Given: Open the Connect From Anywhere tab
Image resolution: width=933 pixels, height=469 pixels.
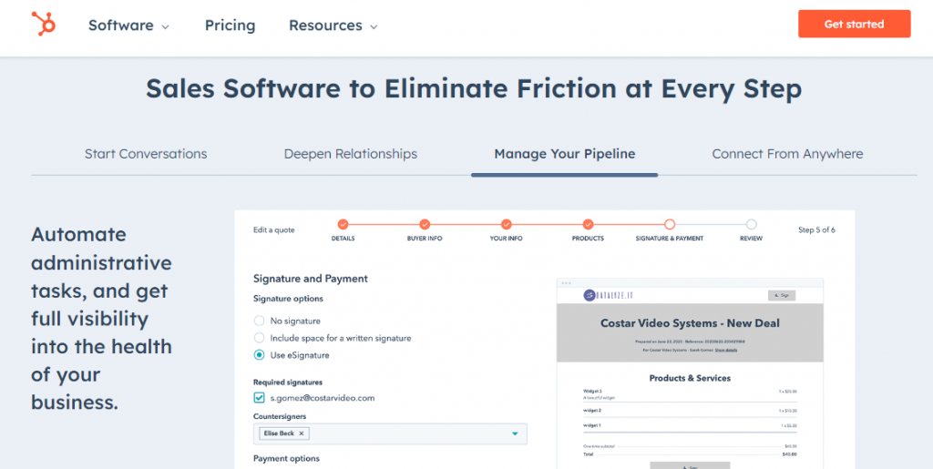Looking at the screenshot, I should [x=787, y=154].
